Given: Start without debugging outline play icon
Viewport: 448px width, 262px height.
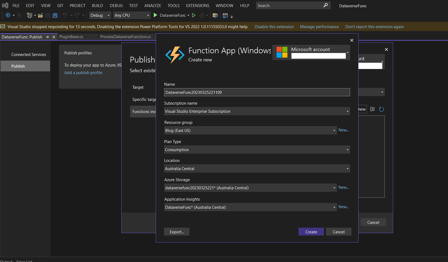Looking at the screenshot, I should (194, 15).
